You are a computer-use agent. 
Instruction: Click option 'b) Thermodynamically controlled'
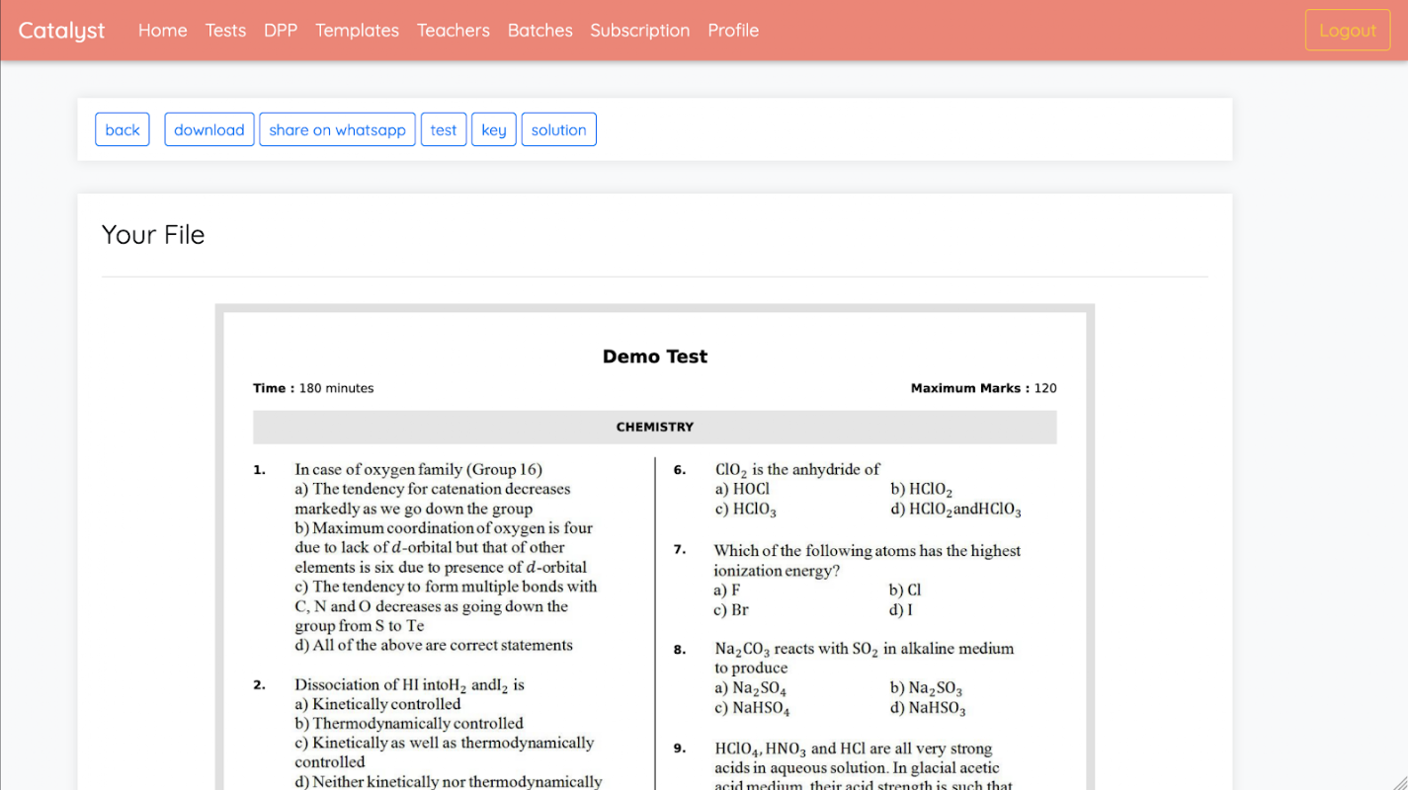[409, 724]
